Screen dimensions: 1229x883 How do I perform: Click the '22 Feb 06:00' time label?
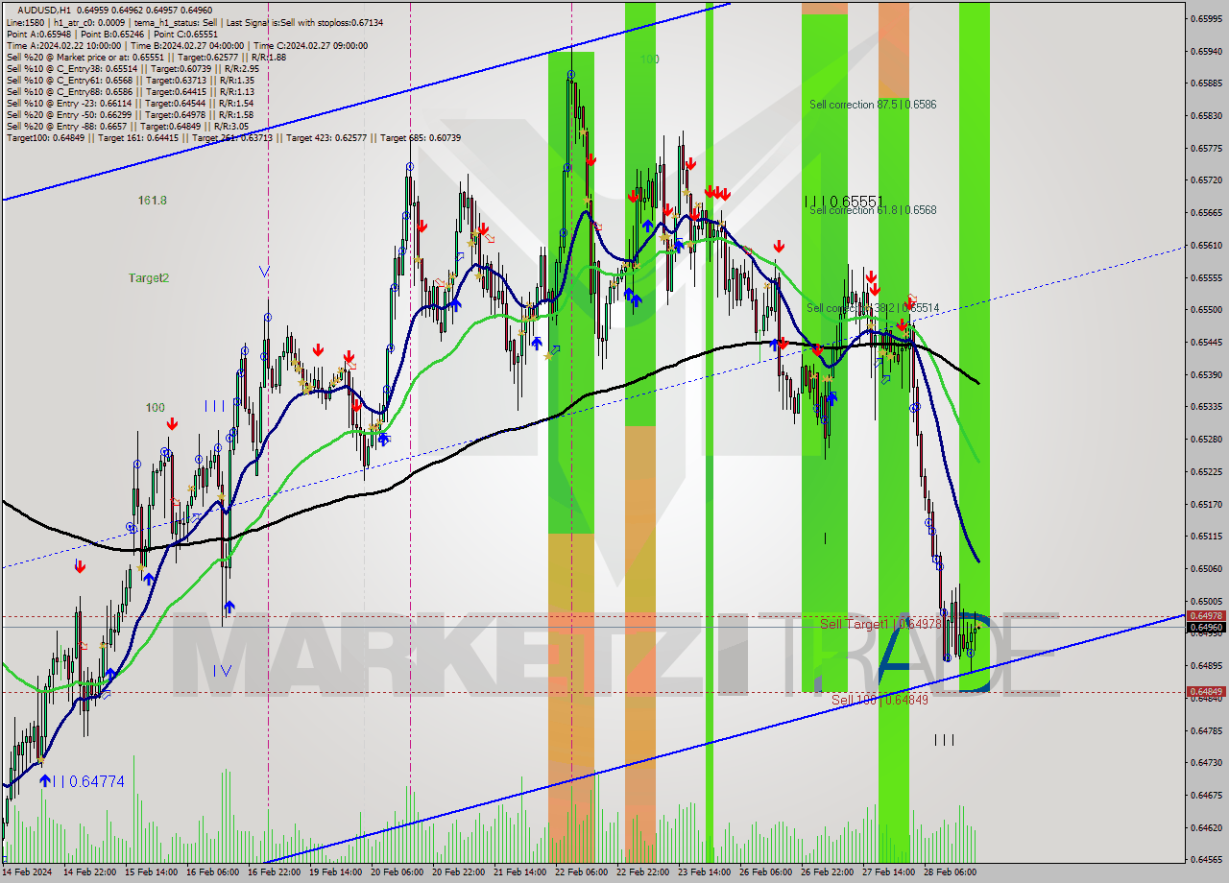point(582,873)
